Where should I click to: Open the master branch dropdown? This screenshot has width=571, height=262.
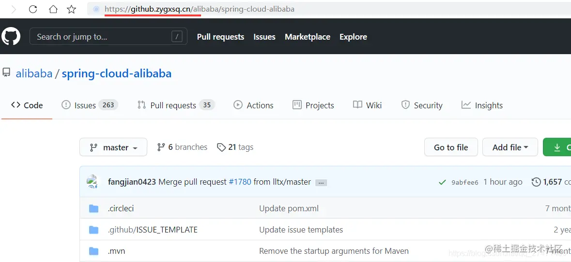pos(113,147)
